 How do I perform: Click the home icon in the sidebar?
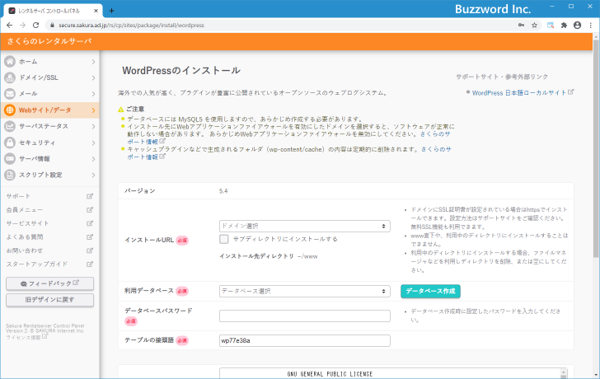10,61
